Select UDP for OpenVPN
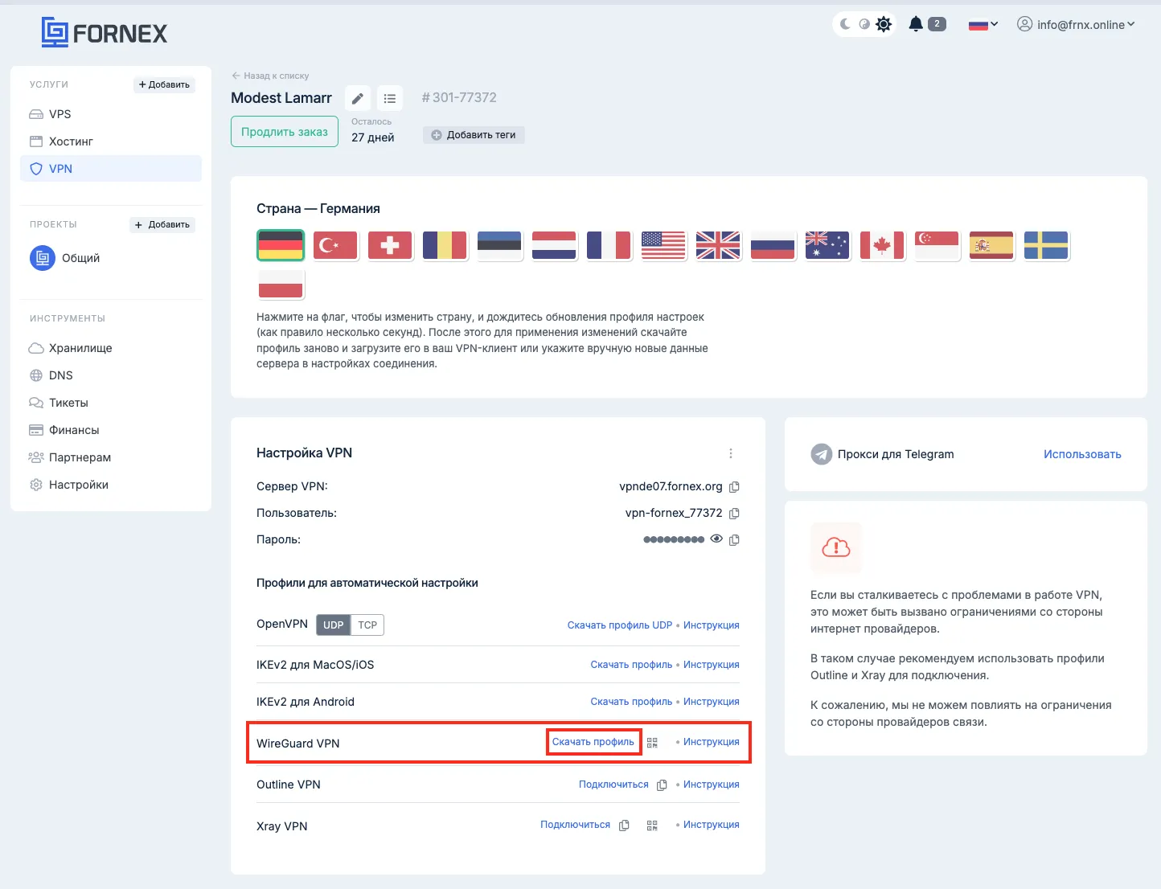 click(333, 625)
